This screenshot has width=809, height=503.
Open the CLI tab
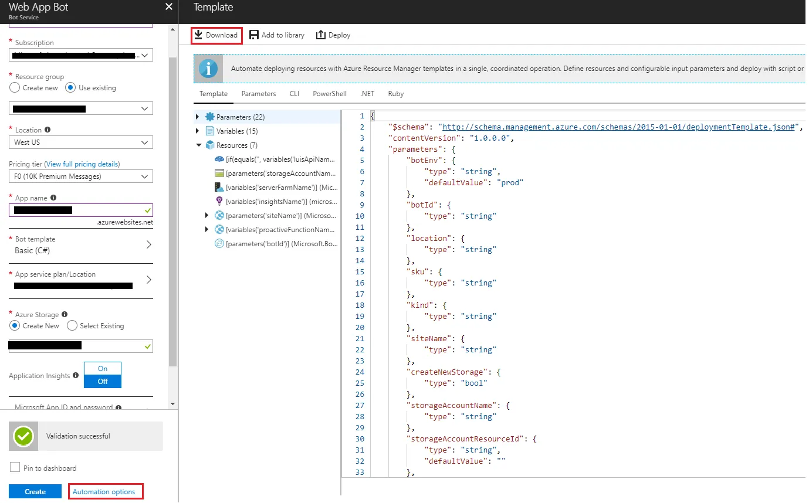(x=295, y=94)
